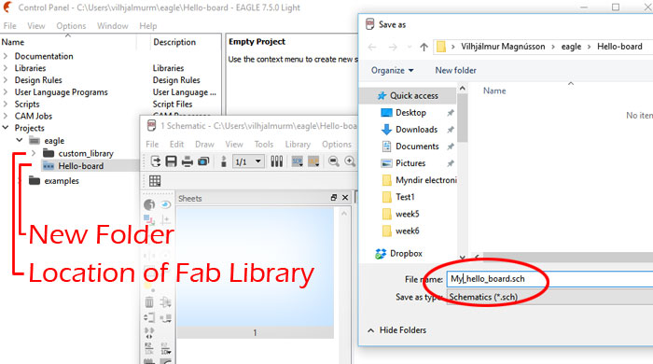Click the File name input field
Viewport: 653px width, 364px height.
click(549, 279)
